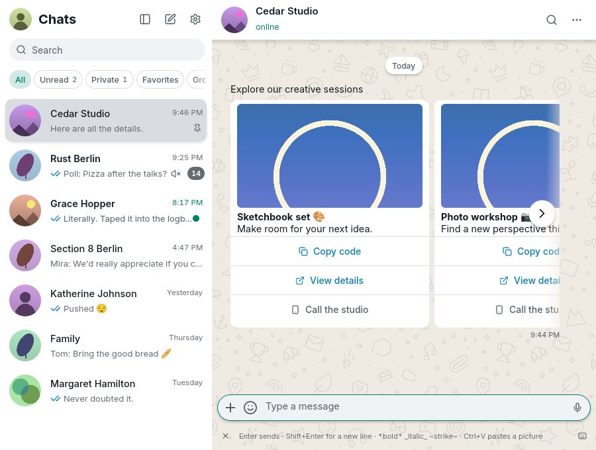The height and width of the screenshot is (450, 596).
Task: Start a new chat with compose icon
Action: click(170, 19)
